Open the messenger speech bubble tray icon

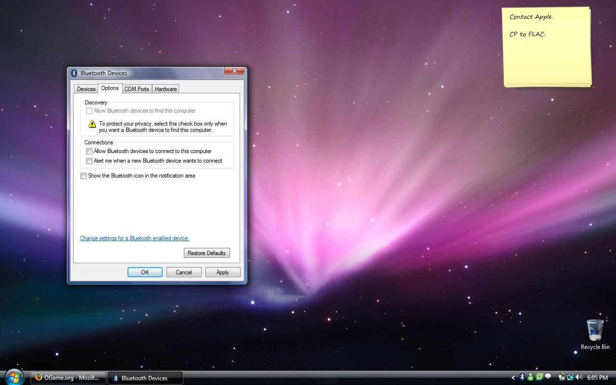(x=548, y=378)
